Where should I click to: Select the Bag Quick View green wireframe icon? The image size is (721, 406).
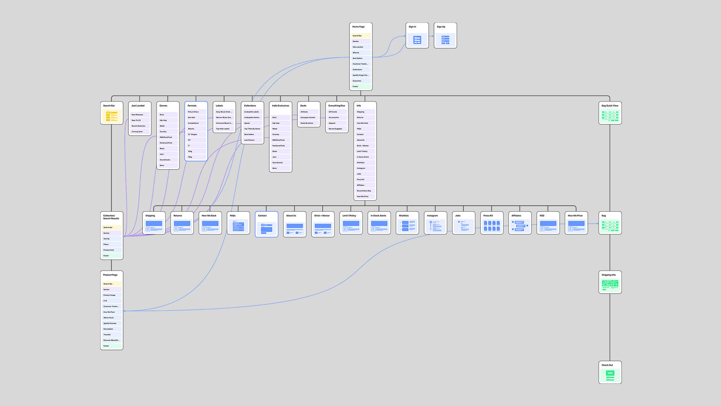pyautogui.click(x=610, y=116)
